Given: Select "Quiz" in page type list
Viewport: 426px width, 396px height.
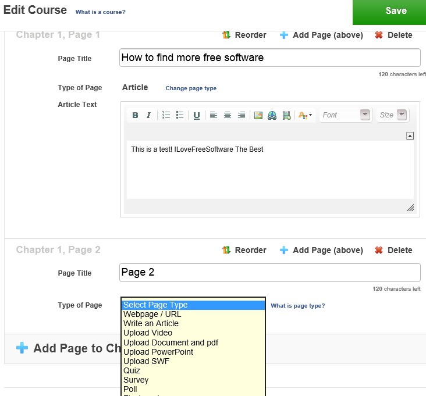Looking at the screenshot, I should coord(132,370).
